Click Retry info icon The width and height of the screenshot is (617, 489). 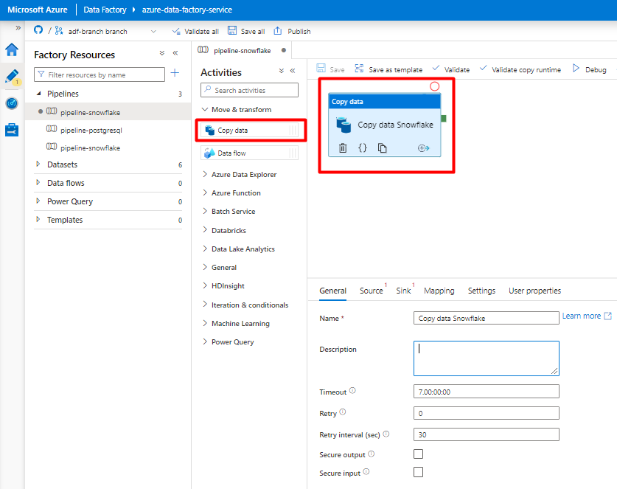[x=343, y=412]
